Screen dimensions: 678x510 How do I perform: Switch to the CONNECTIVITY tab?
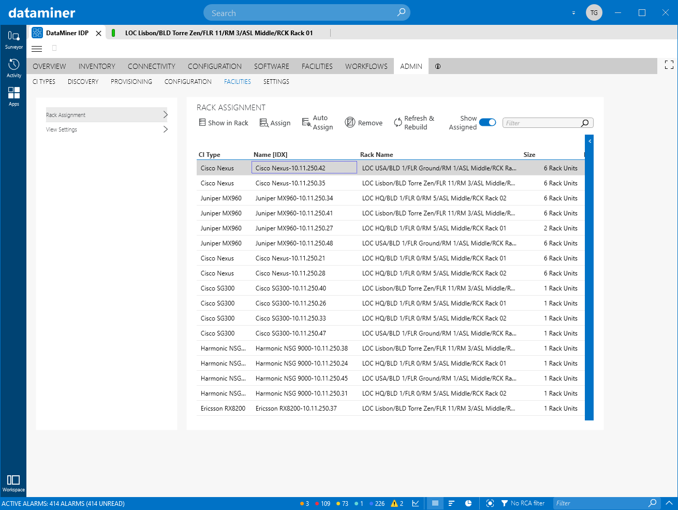(152, 66)
